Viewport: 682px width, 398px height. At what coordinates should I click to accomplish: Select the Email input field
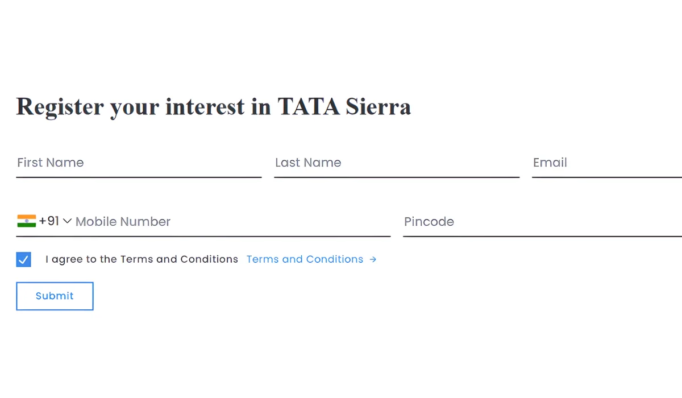point(606,163)
